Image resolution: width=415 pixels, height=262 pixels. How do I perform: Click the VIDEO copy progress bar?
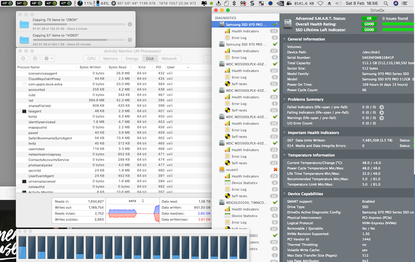(79, 40)
